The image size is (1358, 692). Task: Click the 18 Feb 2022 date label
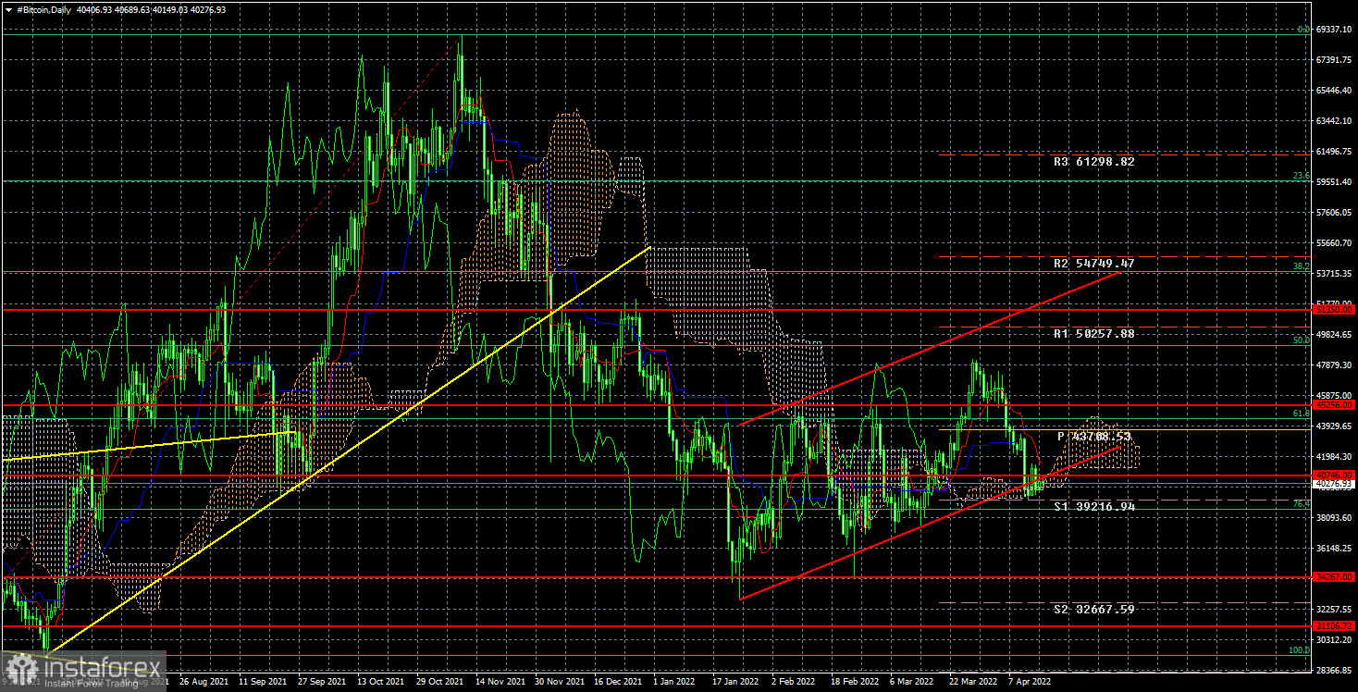(856, 681)
